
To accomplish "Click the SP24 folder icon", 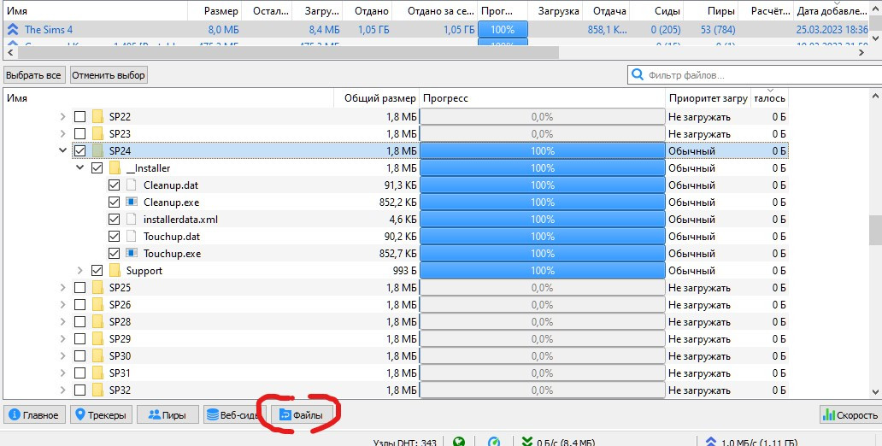I will (x=97, y=151).
